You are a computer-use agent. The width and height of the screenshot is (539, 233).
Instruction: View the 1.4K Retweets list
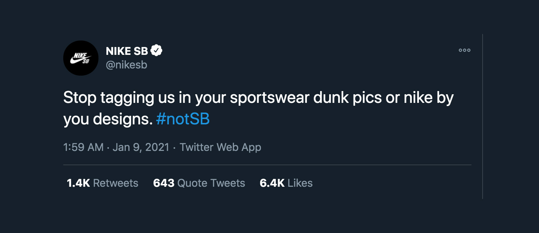[x=102, y=183]
